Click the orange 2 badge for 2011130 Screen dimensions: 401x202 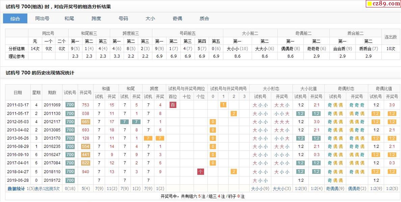(233, 113)
